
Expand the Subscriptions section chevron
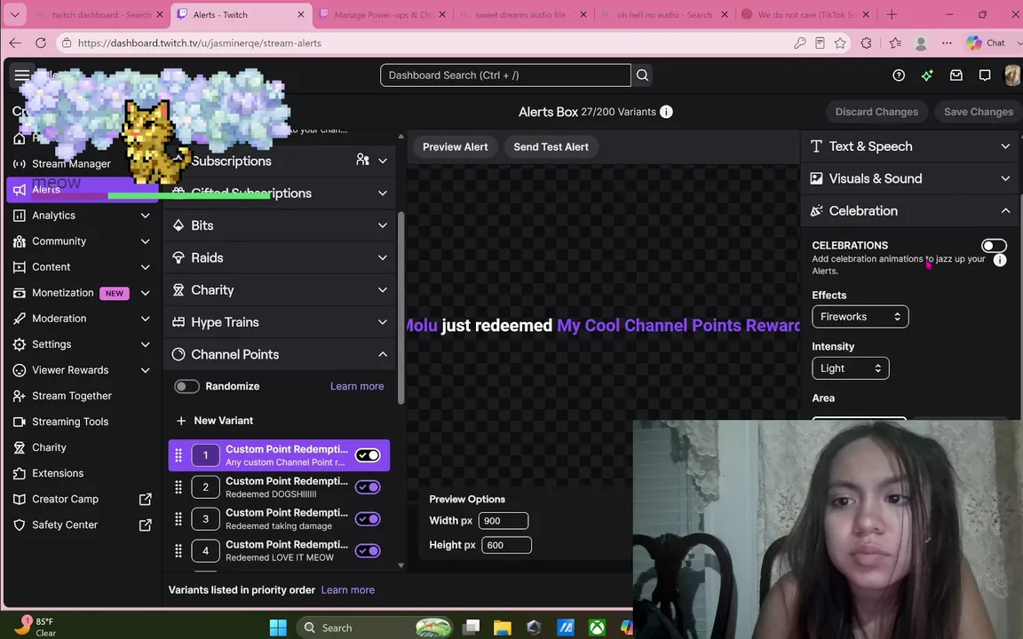[x=383, y=161]
